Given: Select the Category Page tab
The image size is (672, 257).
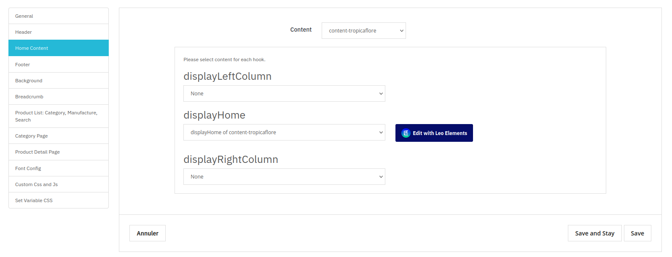Looking at the screenshot, I should click(59, 136).
